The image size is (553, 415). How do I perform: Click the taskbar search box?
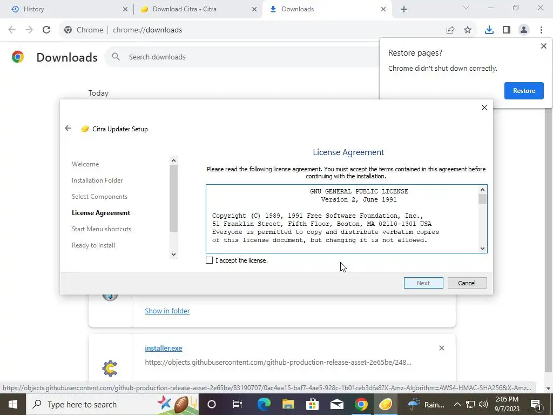112,404
